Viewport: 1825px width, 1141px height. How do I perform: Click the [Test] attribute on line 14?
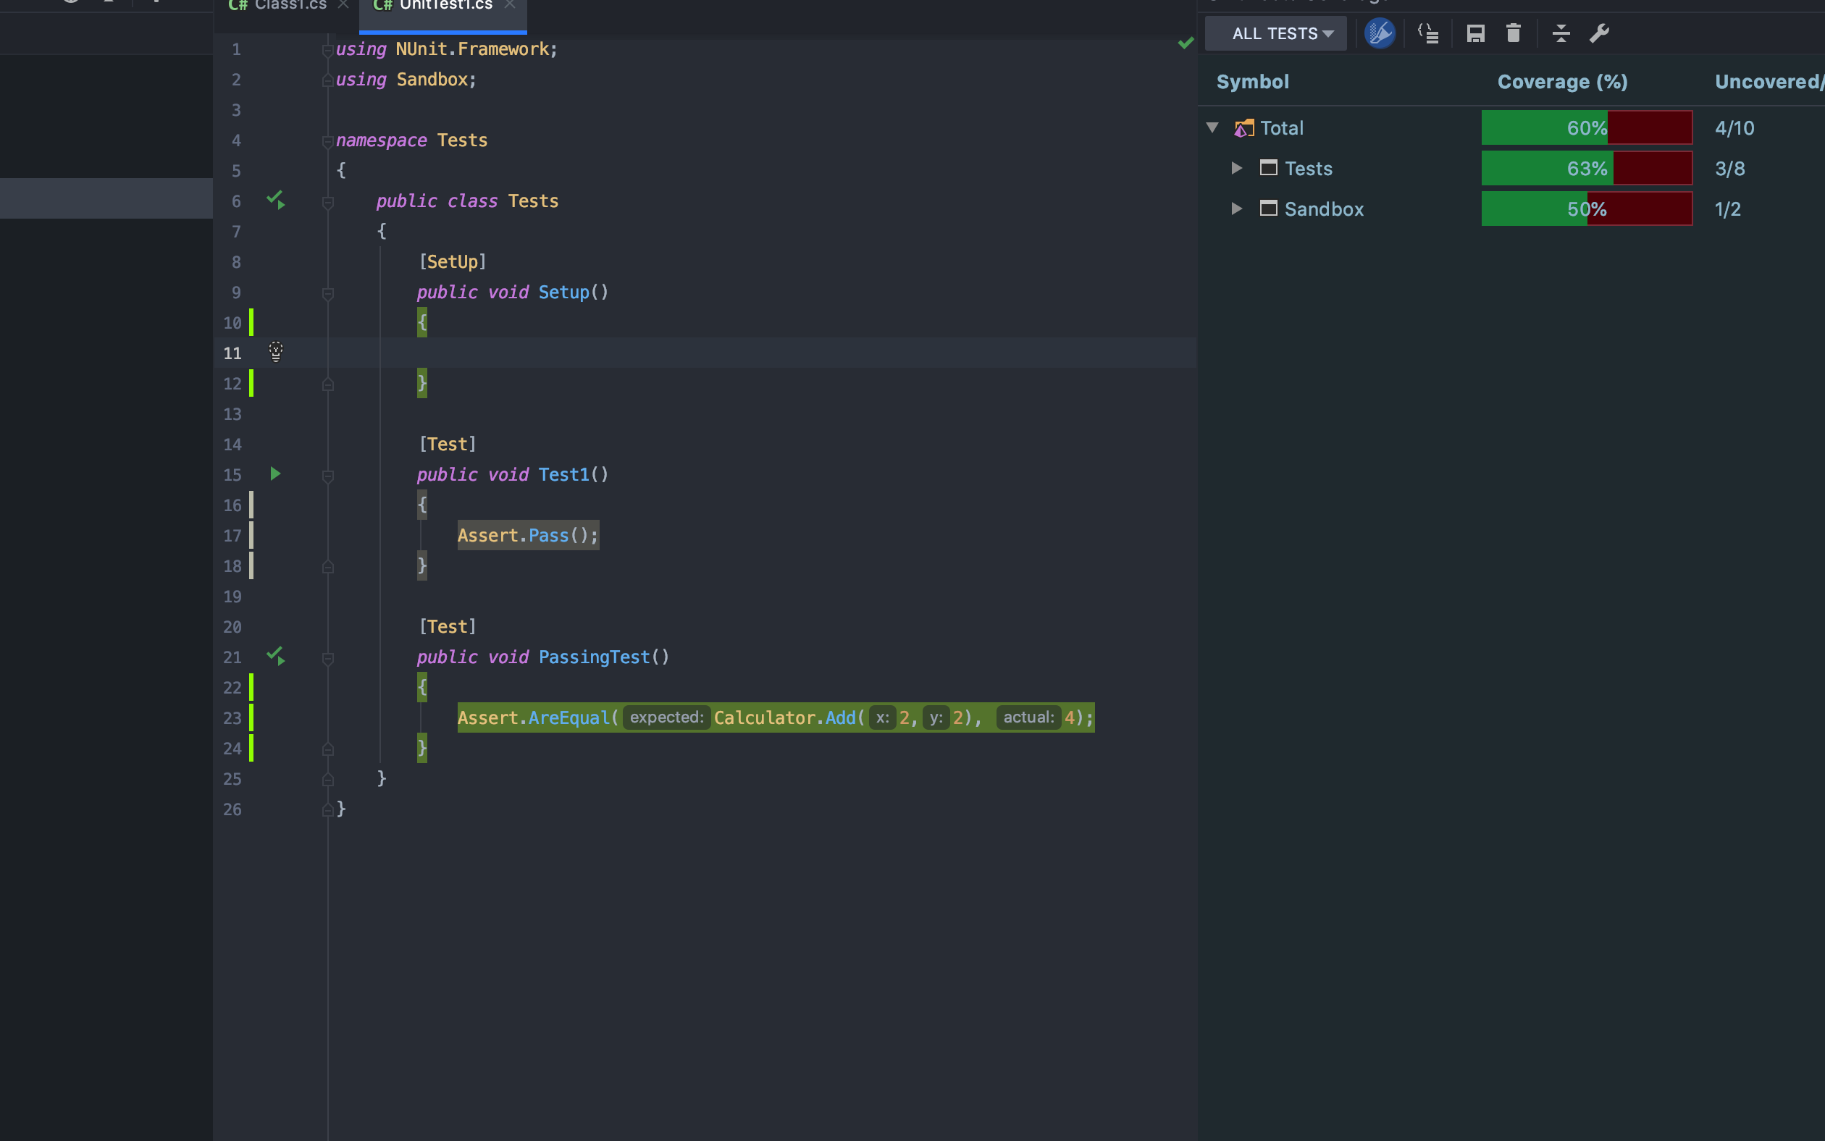tap(448, 444)
